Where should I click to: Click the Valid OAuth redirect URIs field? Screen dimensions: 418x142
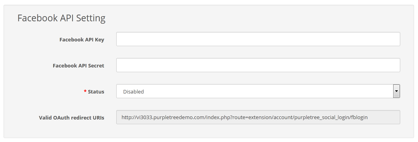(258, 117)
